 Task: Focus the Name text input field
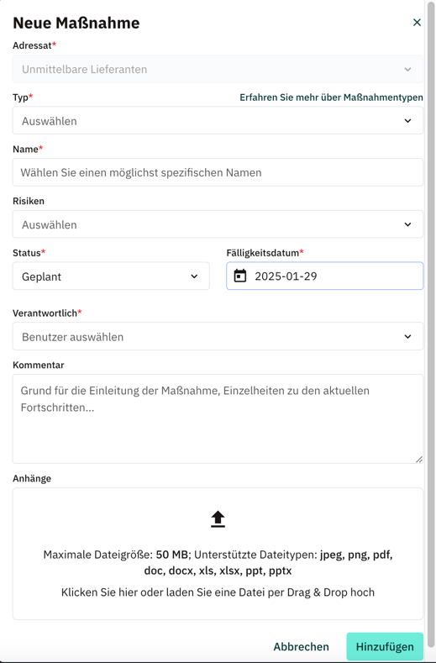click(218, 172)
